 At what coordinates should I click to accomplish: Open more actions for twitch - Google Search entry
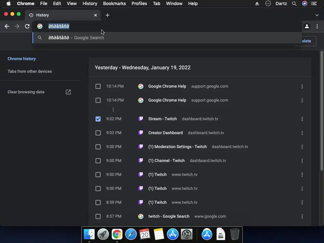302,216
